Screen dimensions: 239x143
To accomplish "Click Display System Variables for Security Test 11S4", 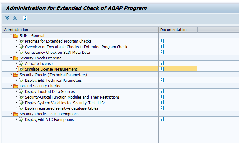I will (65, 103).
